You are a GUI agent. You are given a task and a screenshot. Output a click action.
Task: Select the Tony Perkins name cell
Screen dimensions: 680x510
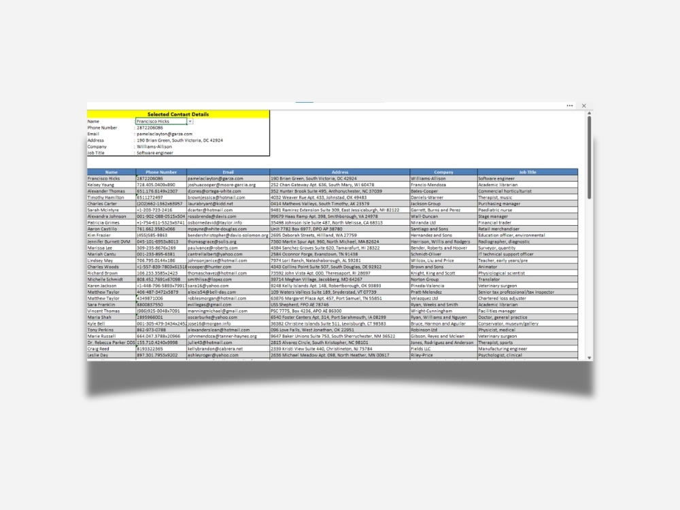[112, 330]
